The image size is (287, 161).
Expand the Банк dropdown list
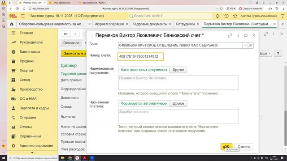click(x=245, y=45)
